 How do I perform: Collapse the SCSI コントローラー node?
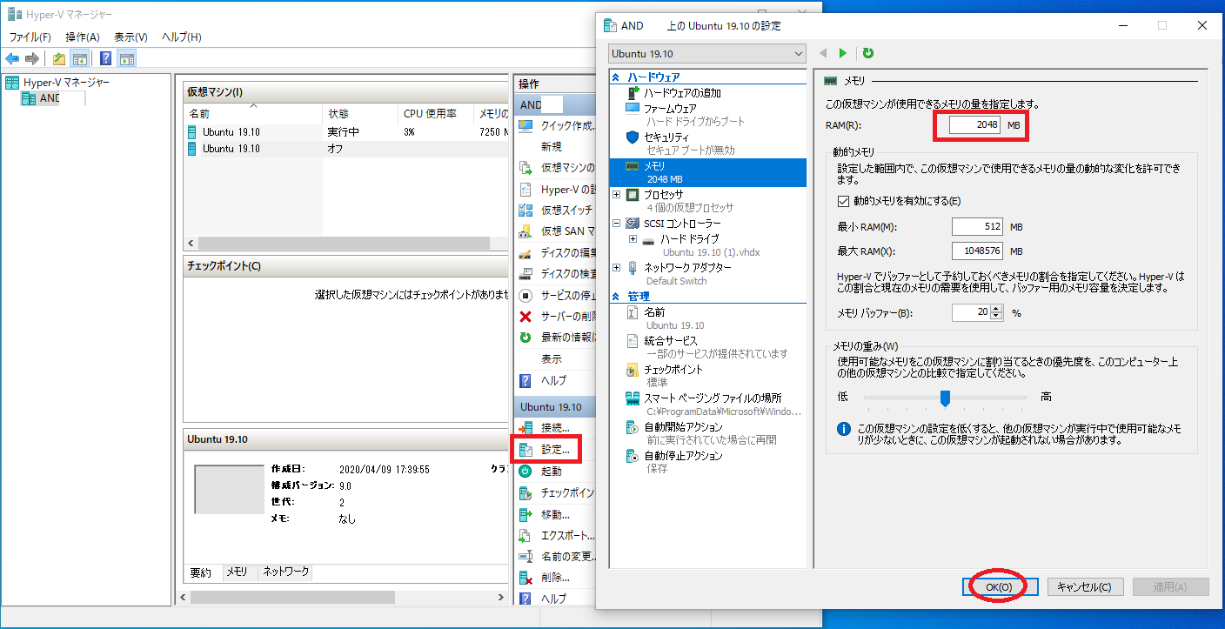coord(617,224)
